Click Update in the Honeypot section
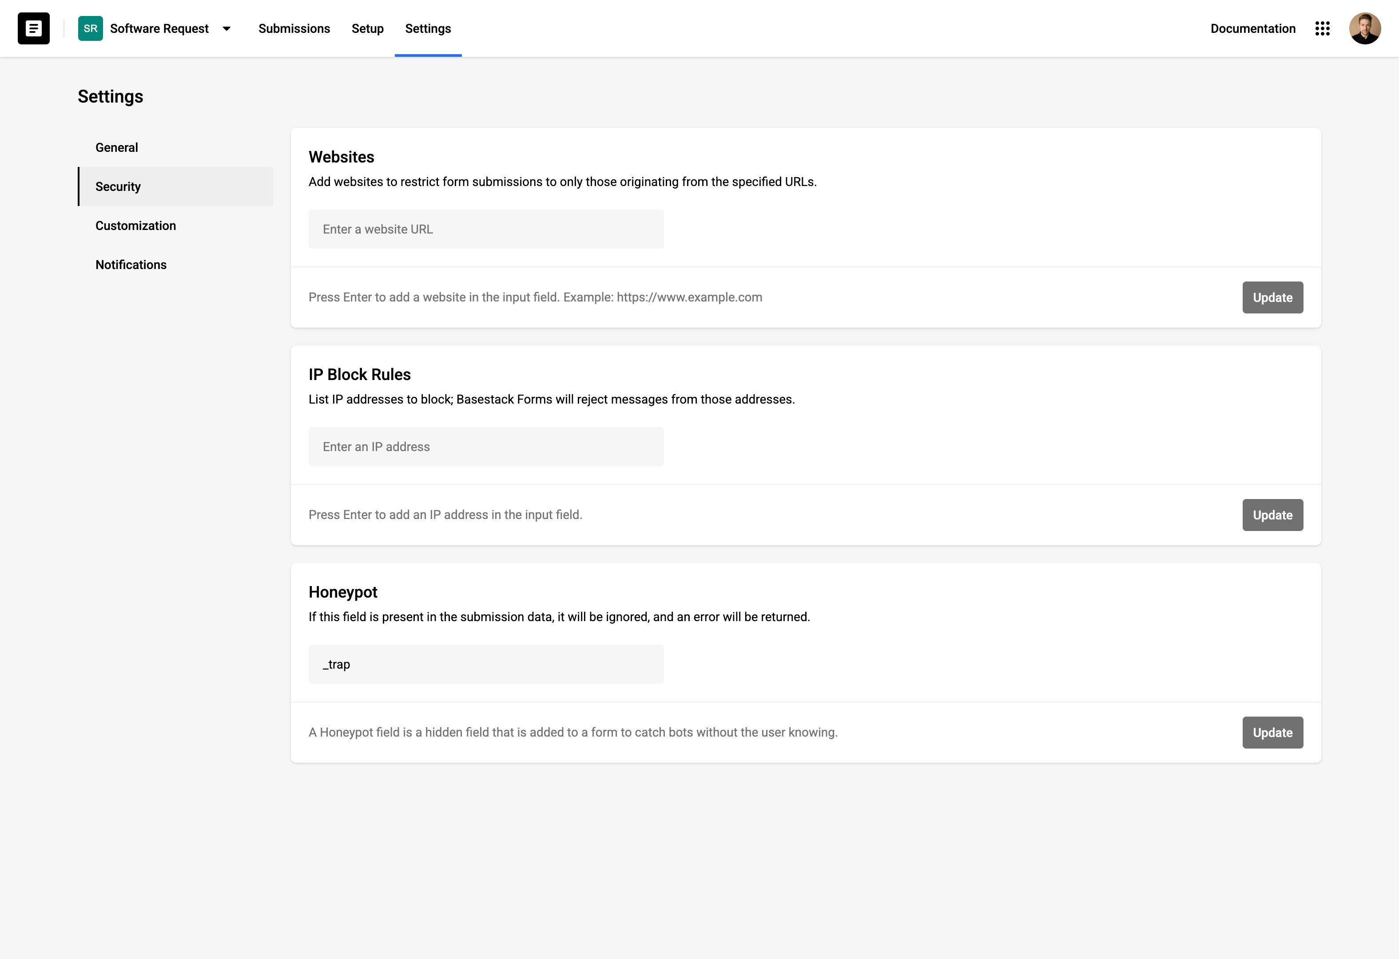The height and width of the screenshot is (959, 1399). click(x=1272, y=732)
